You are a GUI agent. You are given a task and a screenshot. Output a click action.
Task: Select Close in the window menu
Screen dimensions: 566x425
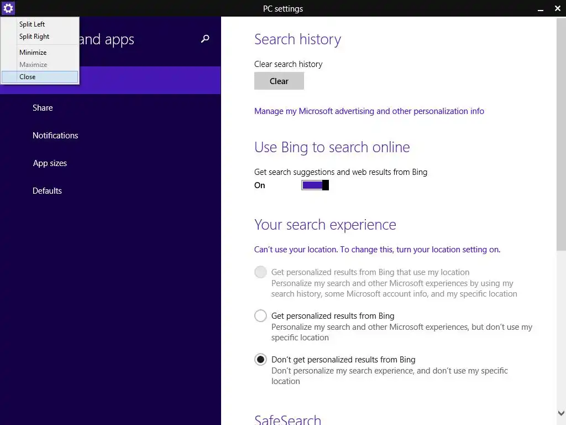click(x=40, y=77)
